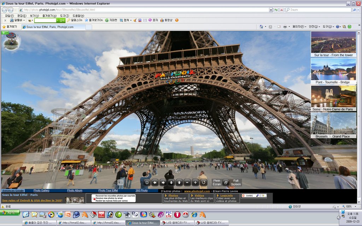Open the search provider options arrow
Viewport: 362px width, 226px height.
358,10
